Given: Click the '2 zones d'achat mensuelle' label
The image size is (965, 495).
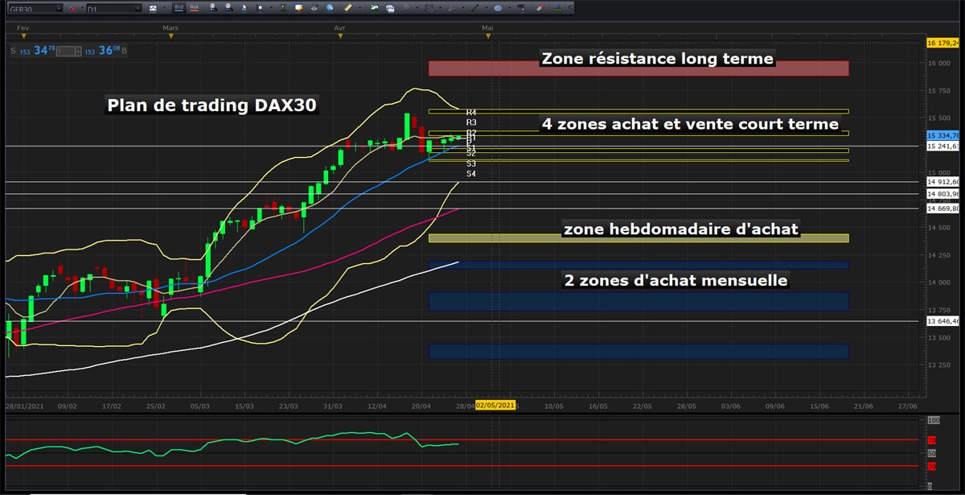Looking at the screenshot, I should click(675, 281).
